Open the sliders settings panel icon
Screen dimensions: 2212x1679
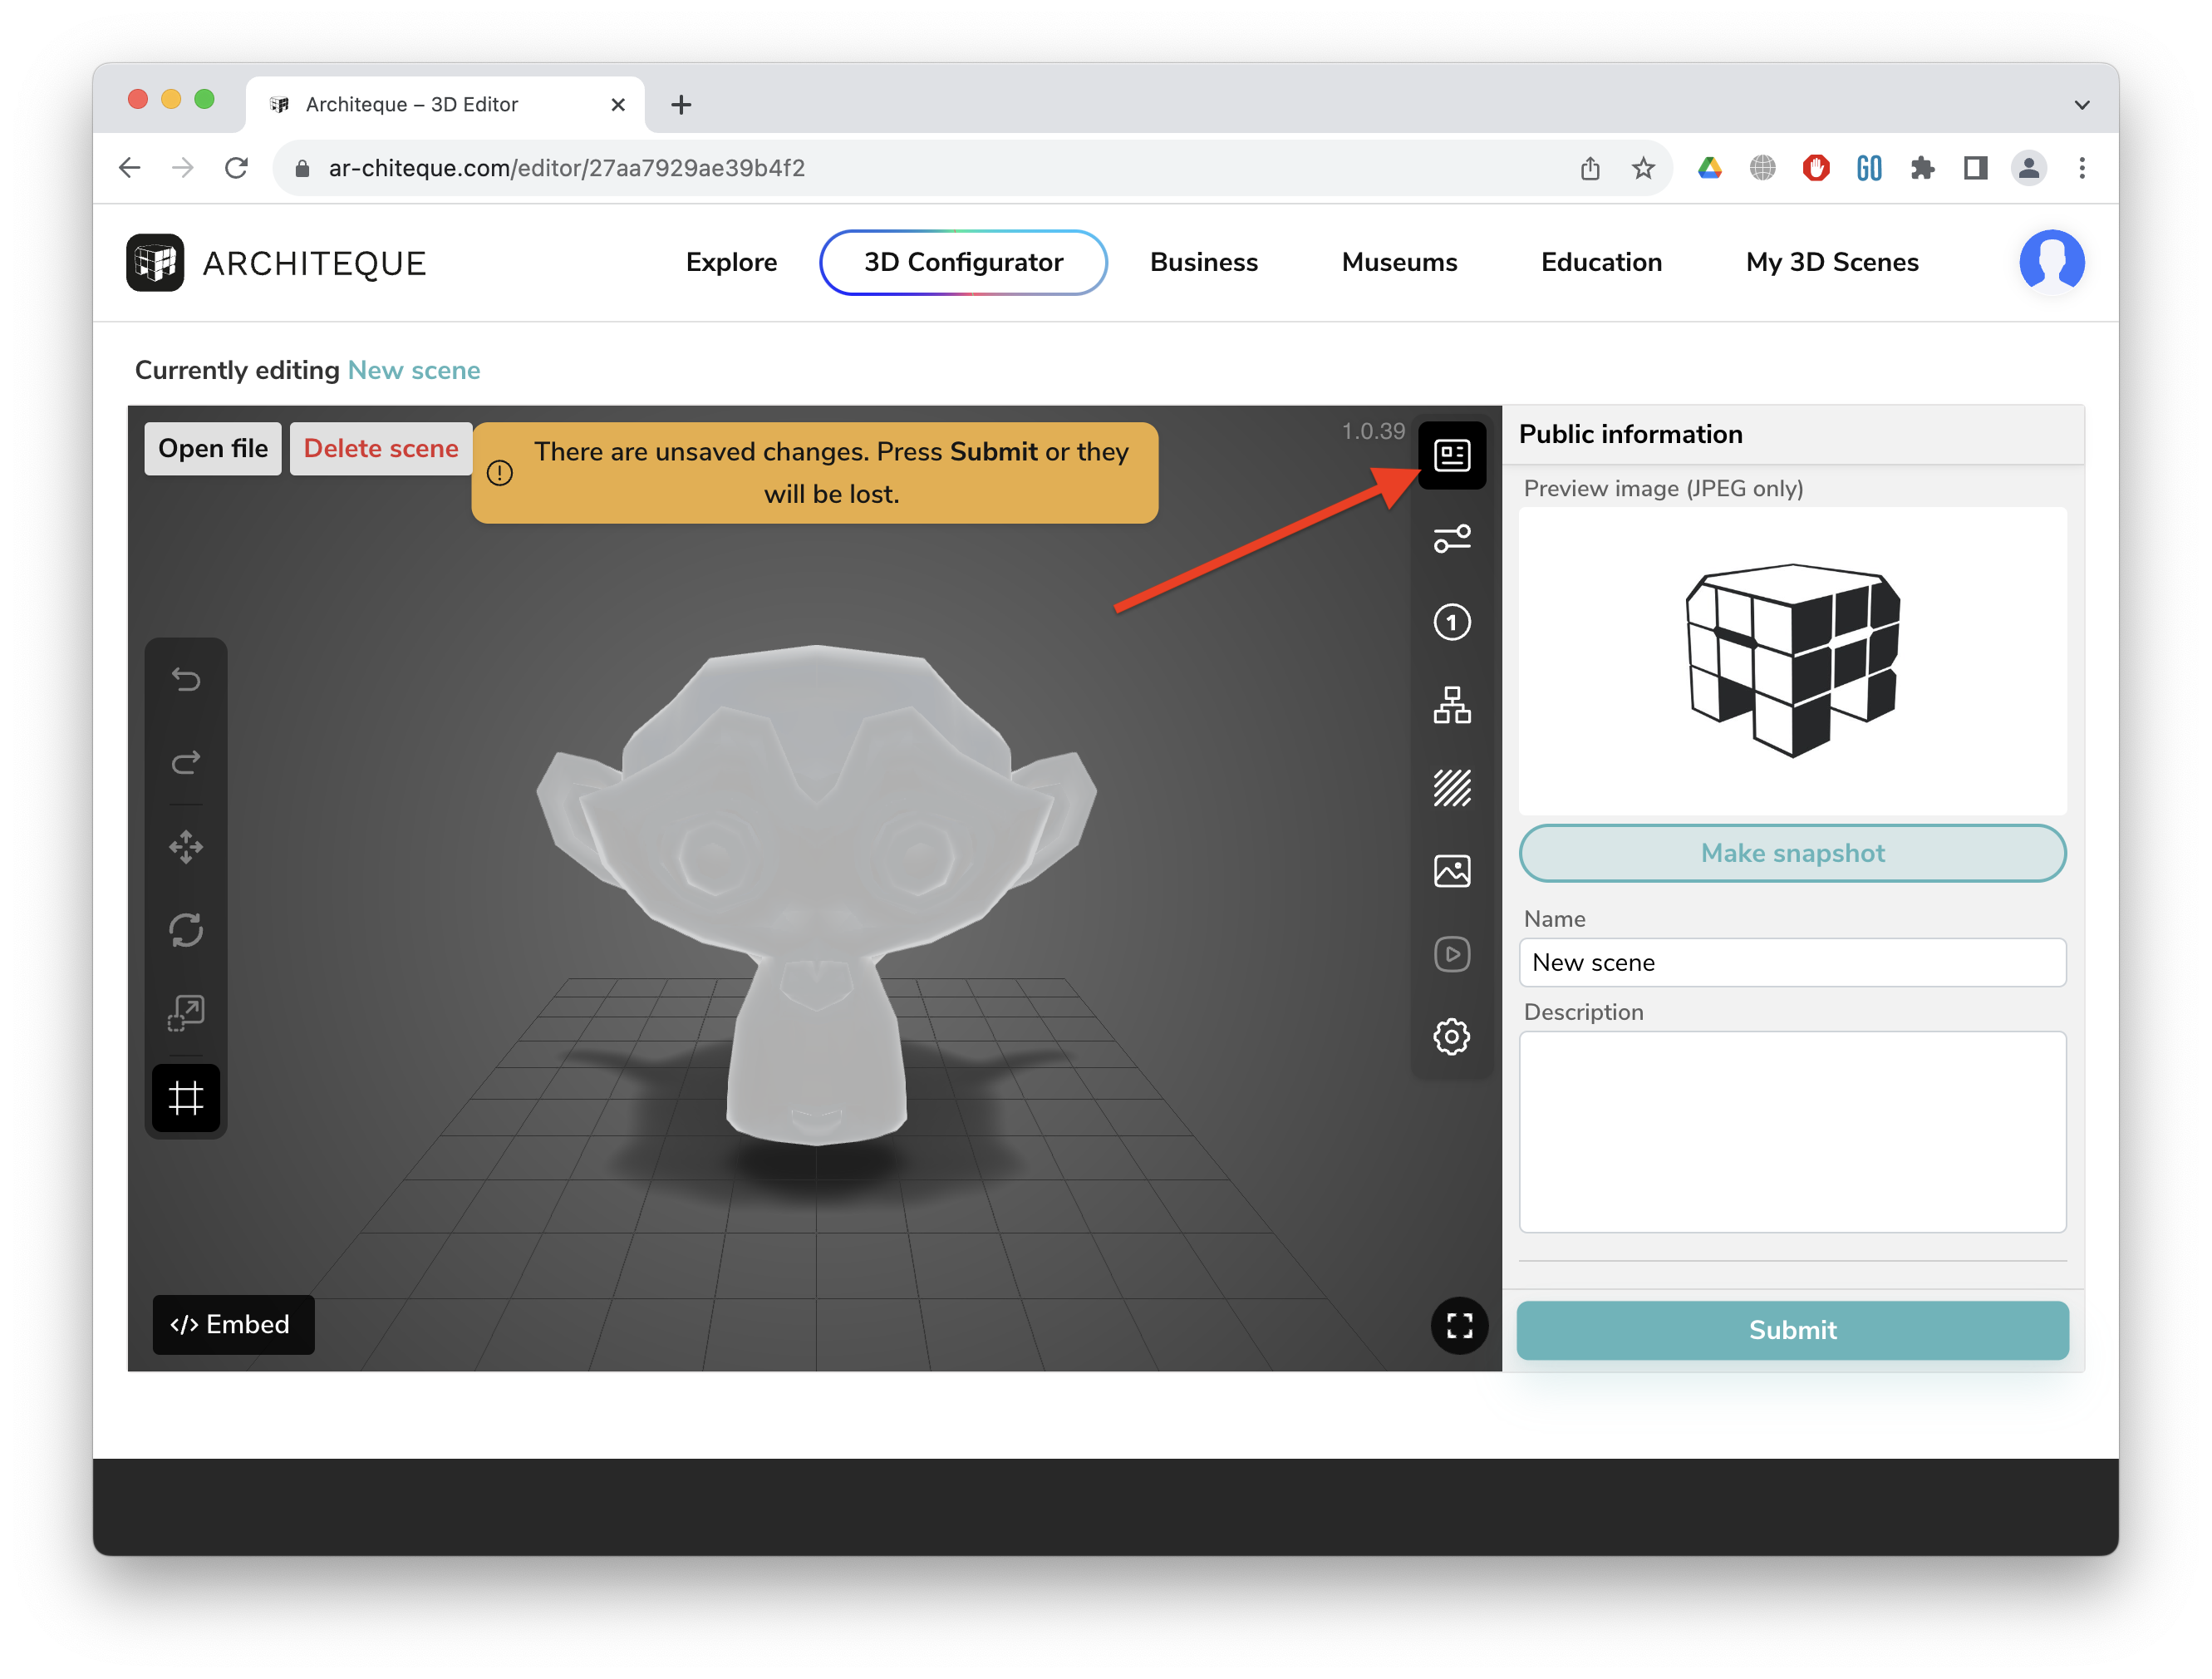point(1451,539)
